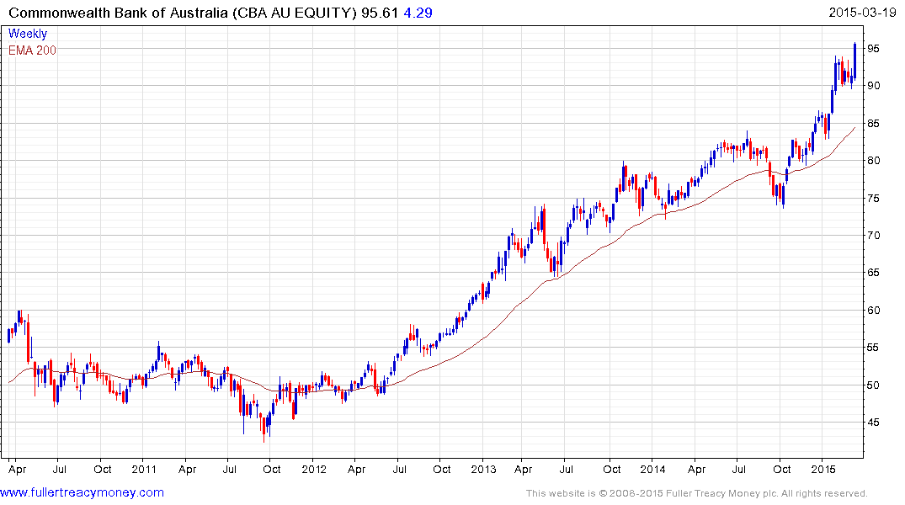Click the 70 price axis label

pyautogui.click(x=874, y=235)
